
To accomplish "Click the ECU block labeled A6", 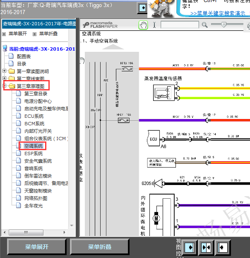I will point(154,138).
